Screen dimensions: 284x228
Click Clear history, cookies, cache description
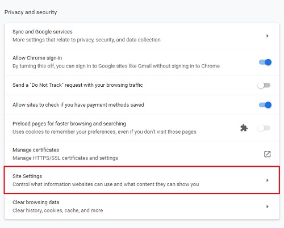(x=58, y=210)
